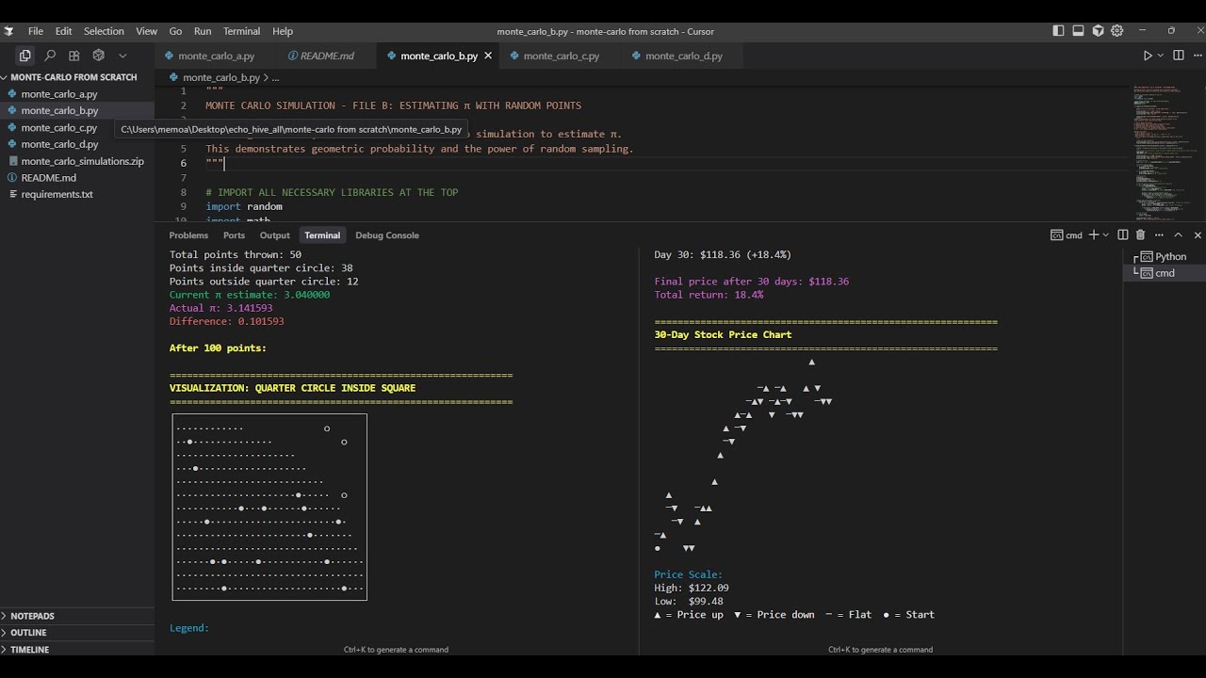Screen dimensions: 1206x678
Task: Close the monte_carlo_b.py tab
Action: click(488, 56)
